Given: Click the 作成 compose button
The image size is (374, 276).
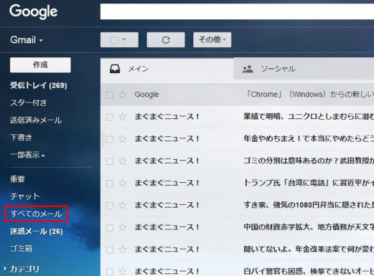Looking at the screenshot, I should [x=40, y=65].
